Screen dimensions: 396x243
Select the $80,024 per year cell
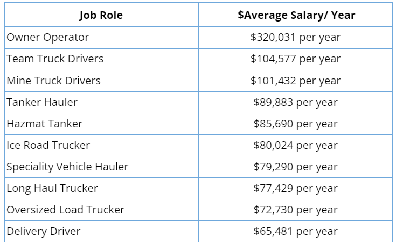(296, 145)
